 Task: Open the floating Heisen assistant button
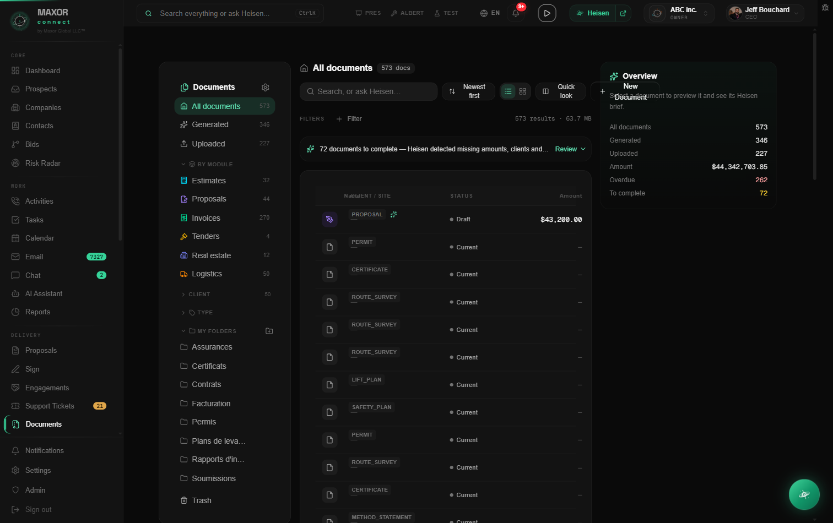click(x=804, y=494)
